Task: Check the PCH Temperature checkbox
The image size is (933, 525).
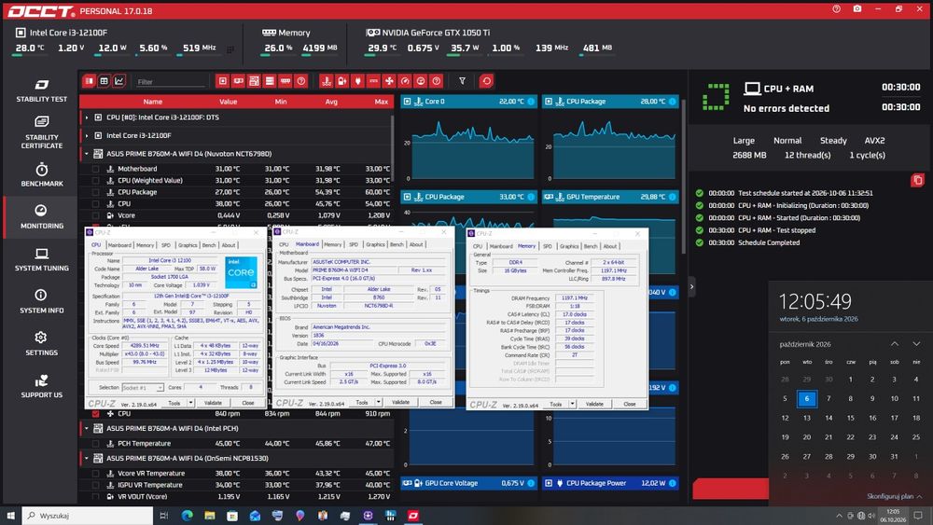Action: [95, 444]
